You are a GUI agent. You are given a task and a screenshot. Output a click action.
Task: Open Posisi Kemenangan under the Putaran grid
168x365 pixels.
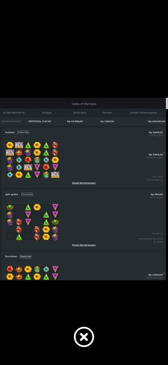(84, 183)
